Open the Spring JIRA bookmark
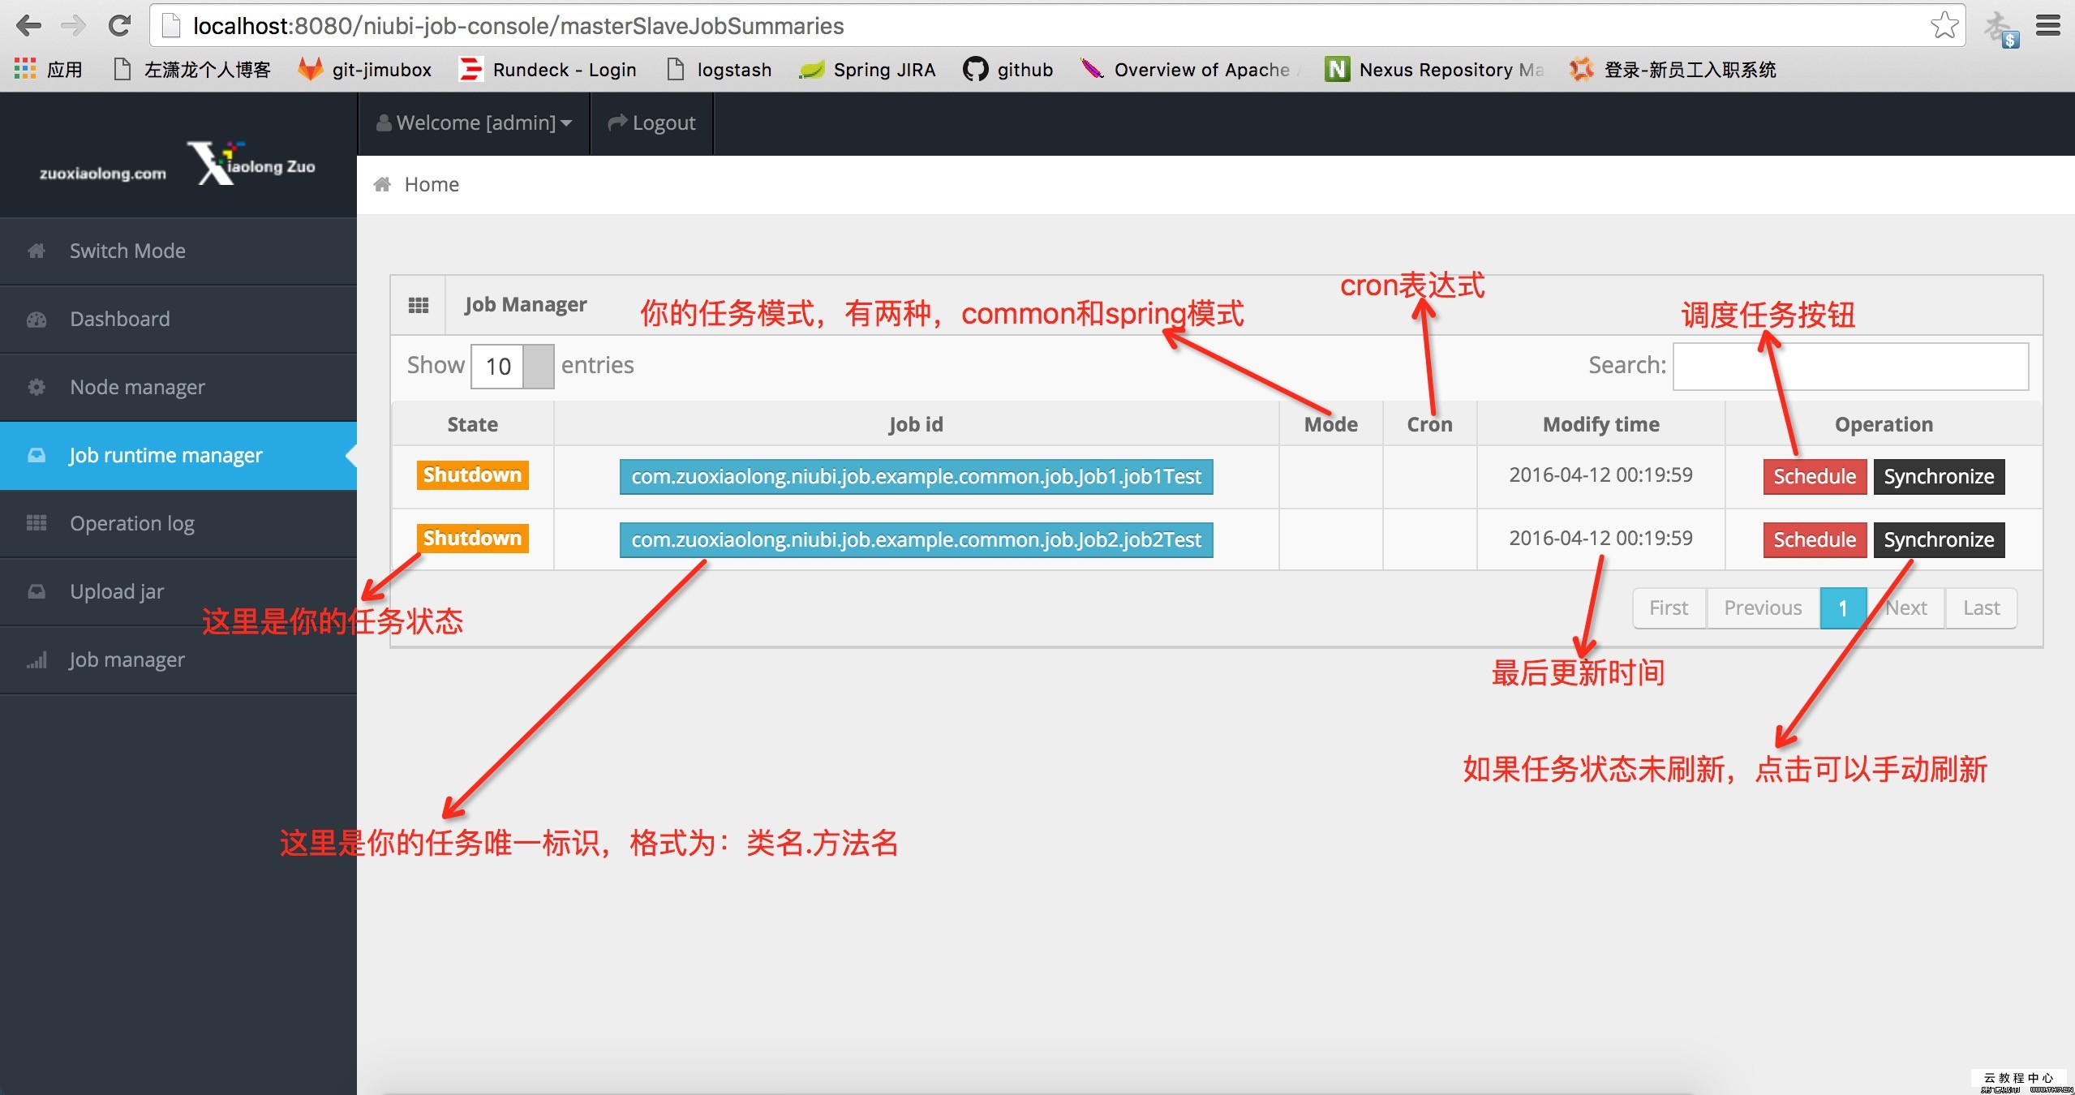The width and height of the screenshot is (2075, 1095). click(x=866, y=69)
